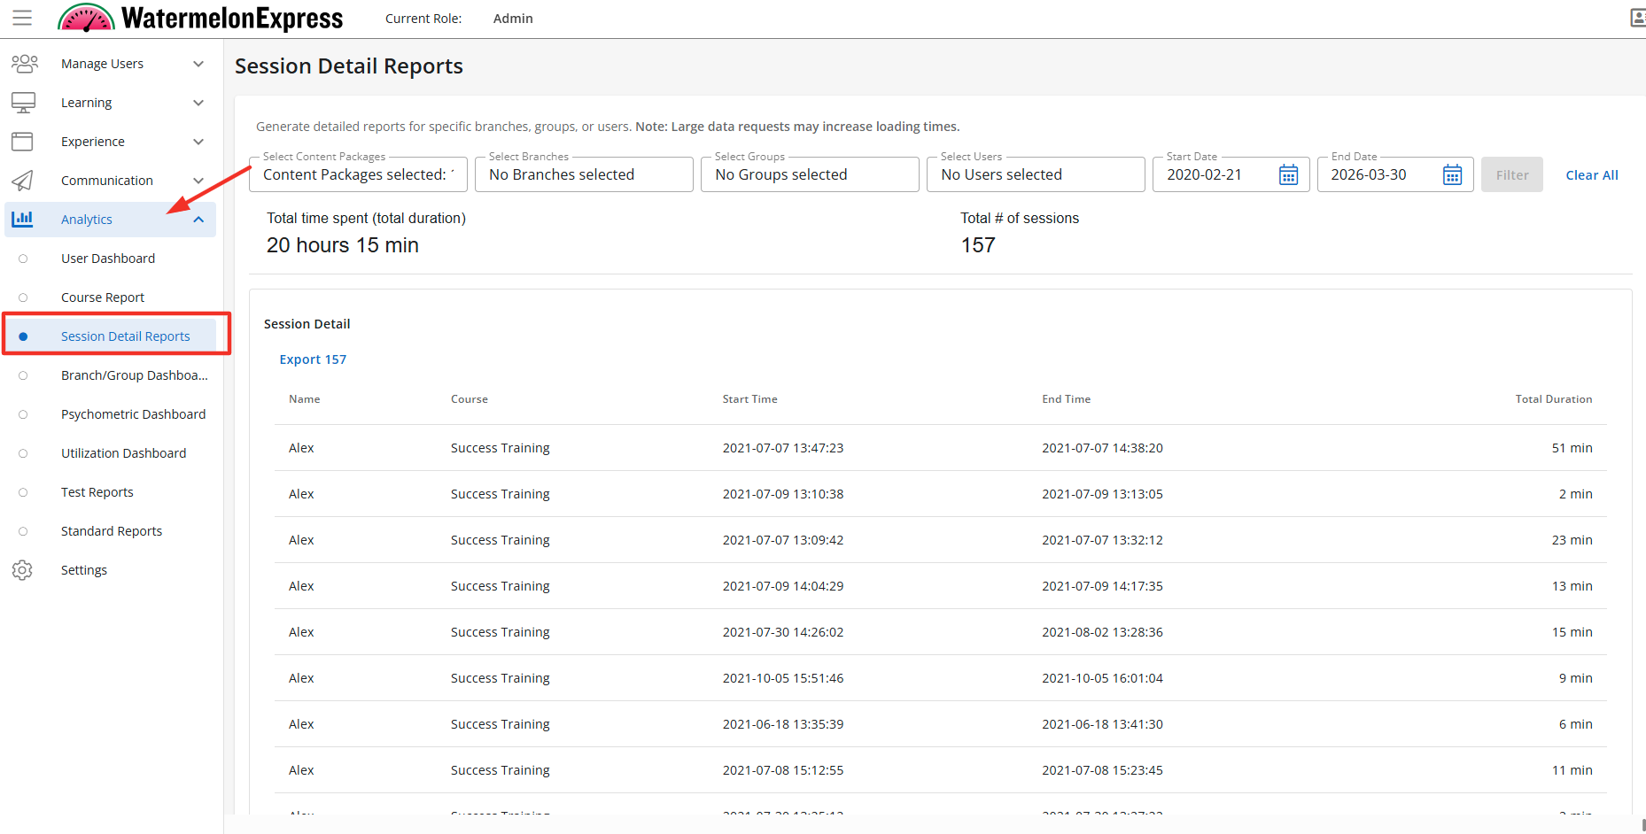Select the Course Report radio bullet

[x=23, y=297]
